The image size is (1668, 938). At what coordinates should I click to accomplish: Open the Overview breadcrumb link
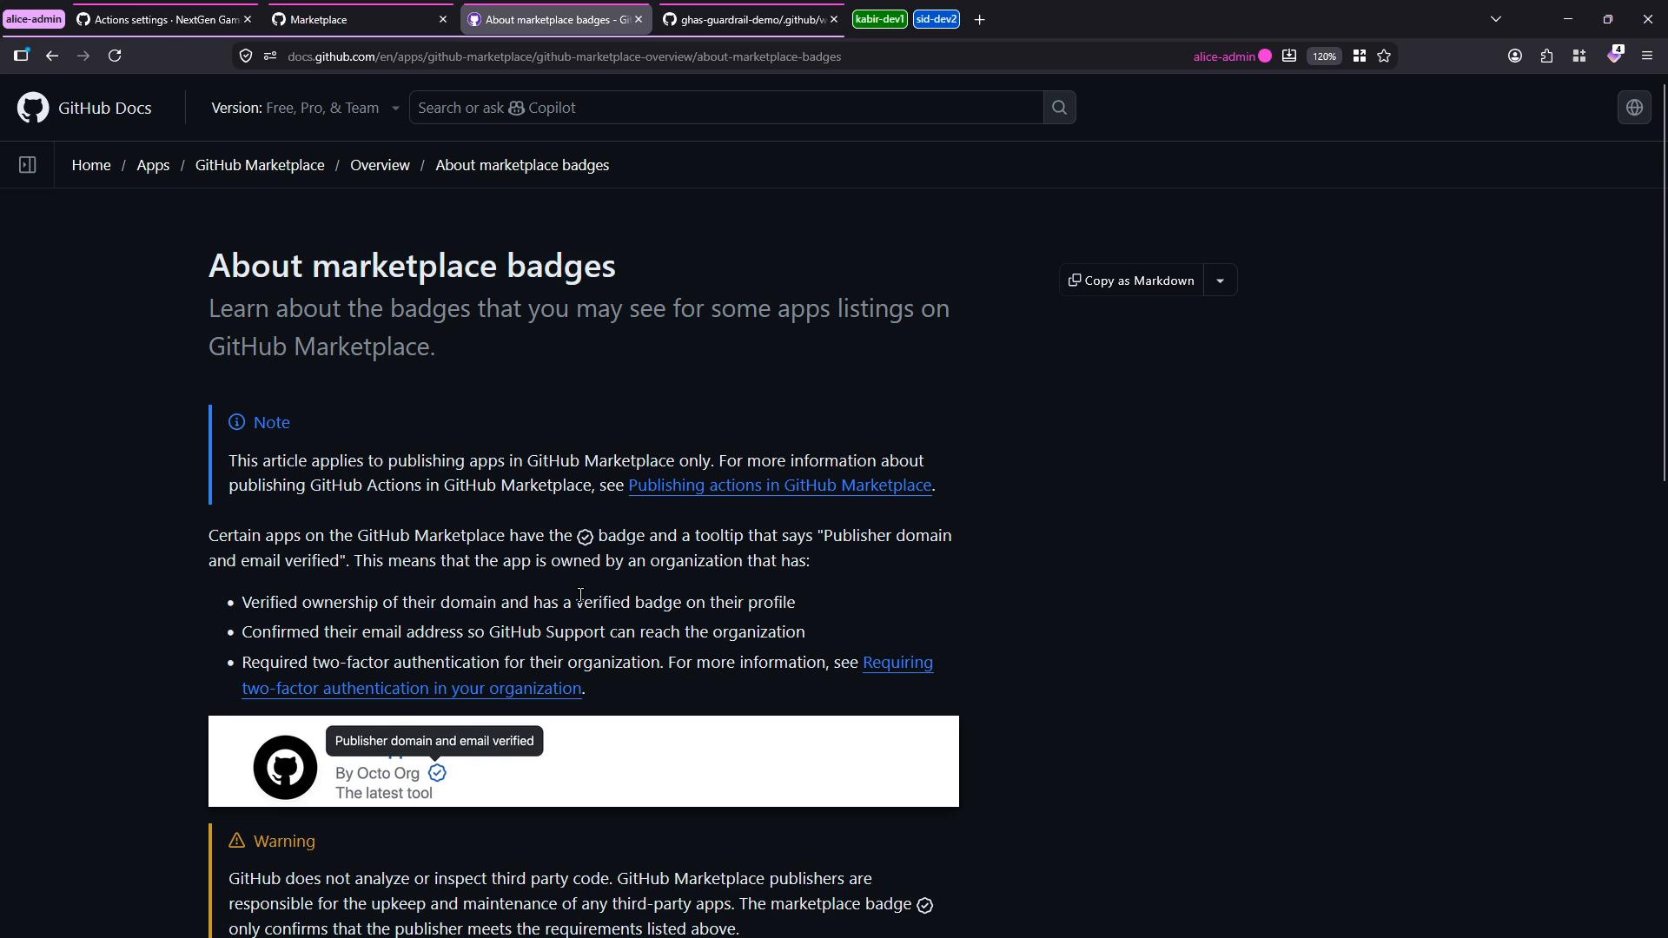coord(380,165)
